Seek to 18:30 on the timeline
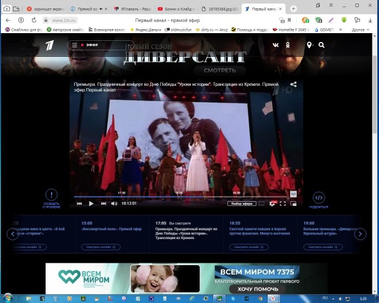Viewport: 379px width, 303px height. (x=236, y=193)
